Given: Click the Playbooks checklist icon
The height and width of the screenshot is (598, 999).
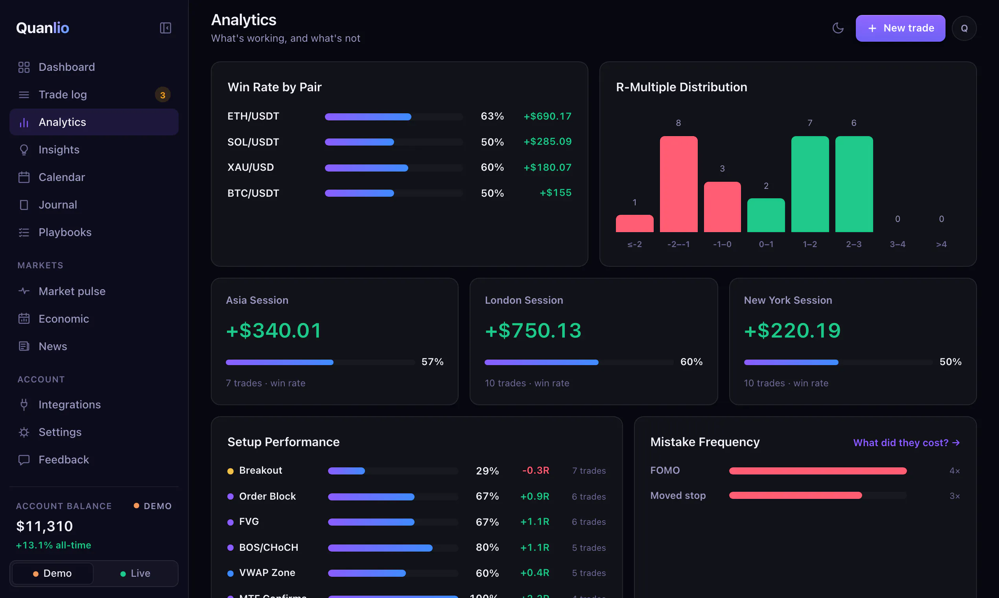Looking at the screenshot, I should [x=24, y=232].
